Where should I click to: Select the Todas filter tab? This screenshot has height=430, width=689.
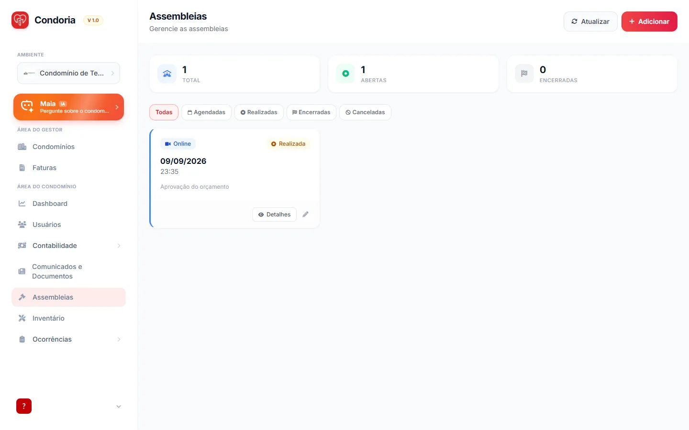pos(164,112)
